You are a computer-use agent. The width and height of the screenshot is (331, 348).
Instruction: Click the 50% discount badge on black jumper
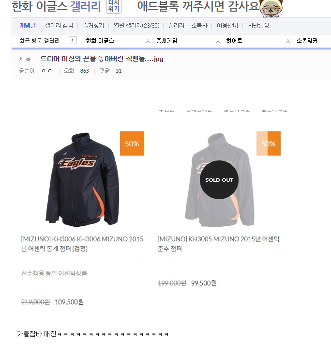[132, 143]
